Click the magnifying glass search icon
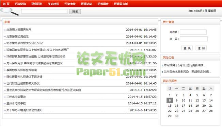222x127 pixels. click(10, 12)
